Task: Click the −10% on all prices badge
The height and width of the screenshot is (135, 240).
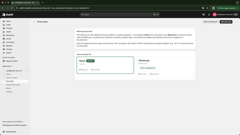Action: [147, 68]
